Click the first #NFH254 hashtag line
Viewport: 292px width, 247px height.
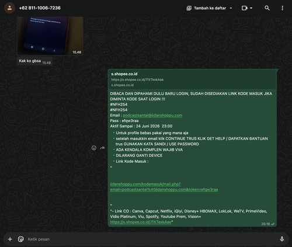point(119,105)
